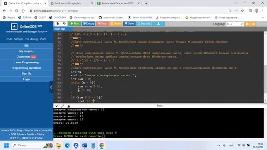Open Programming Questions in the sidebar
267x150 pixels.
tap(27, 68)
